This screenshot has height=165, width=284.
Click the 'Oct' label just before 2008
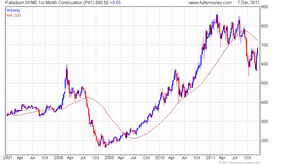(45, 158)
